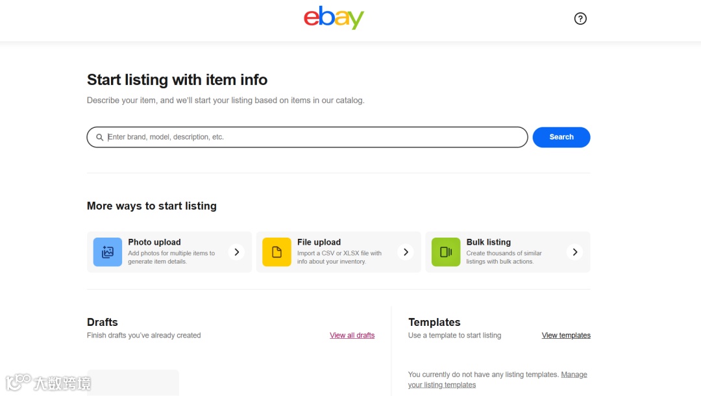Click the Drafts section heading
Viewport: 701px width, 396px height.
[103, 322]
